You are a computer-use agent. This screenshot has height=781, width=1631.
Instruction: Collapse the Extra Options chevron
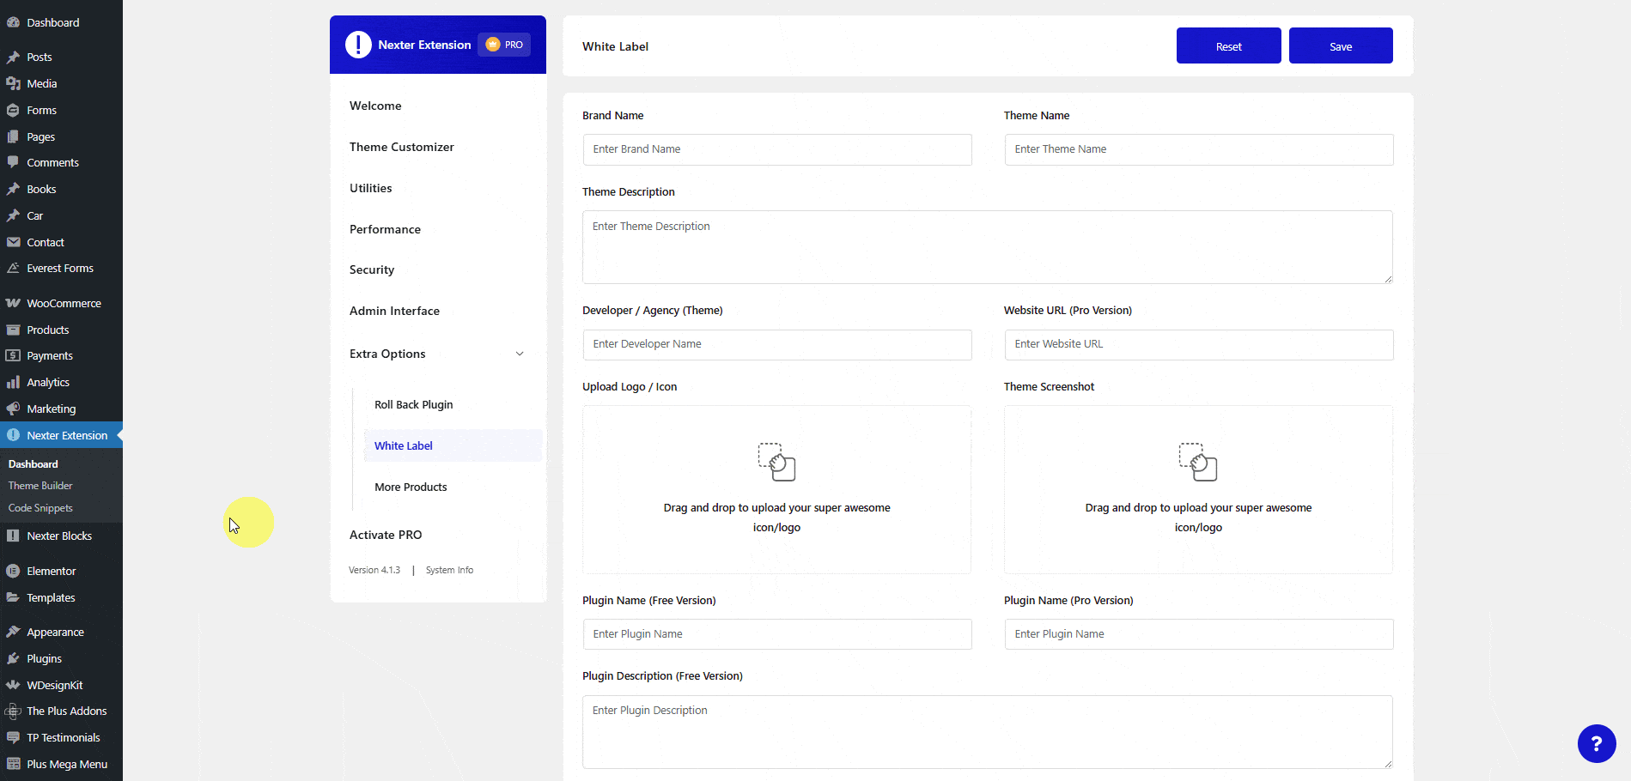pos(520,354)
